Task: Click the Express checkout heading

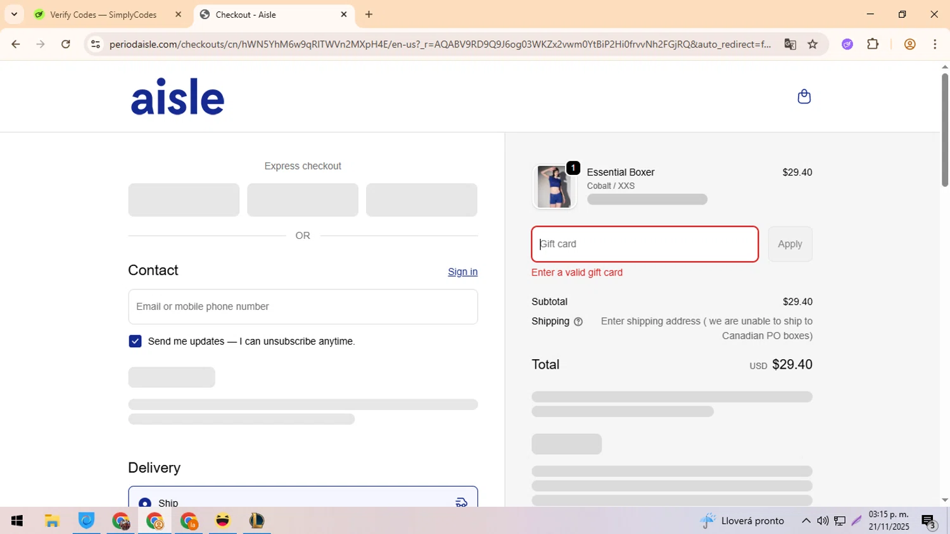Action: (x=303, y=166)
